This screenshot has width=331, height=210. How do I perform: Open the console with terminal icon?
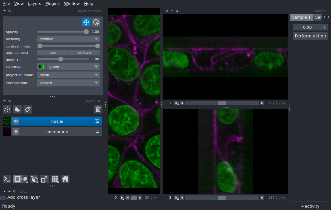pyautogui.click(x=7, y=179)
